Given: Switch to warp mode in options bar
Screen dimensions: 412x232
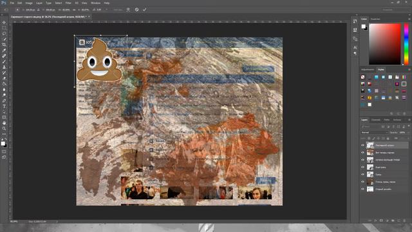Looking at the screenshot, I should [x=128, y=10].
